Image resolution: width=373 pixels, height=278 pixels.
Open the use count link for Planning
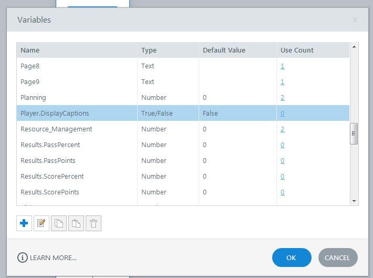click(x=282, y=98)
